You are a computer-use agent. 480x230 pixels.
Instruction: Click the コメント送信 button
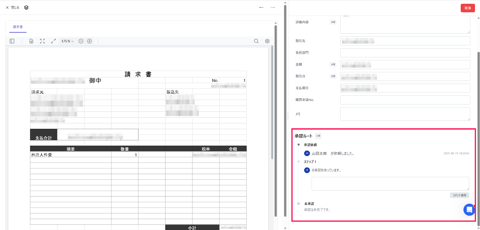[459, 195]
